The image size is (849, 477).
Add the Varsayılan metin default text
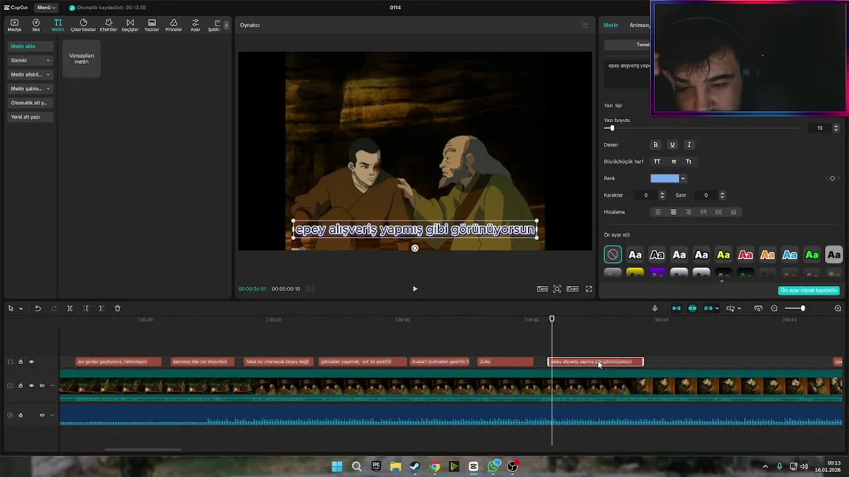point(82,58)
